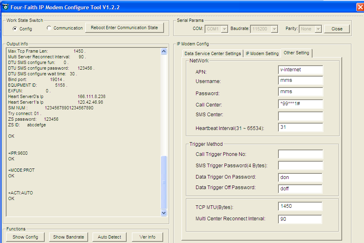364x243 pixels.
Task: Click the 'Try connect: 01' line
Action: click(x=25, y=113)
